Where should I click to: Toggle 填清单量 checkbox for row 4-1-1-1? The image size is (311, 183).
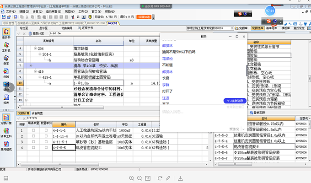33,130
